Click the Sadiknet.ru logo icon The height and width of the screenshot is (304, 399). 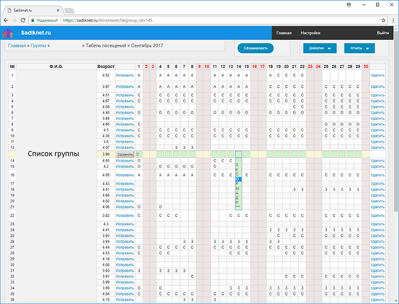7,33
